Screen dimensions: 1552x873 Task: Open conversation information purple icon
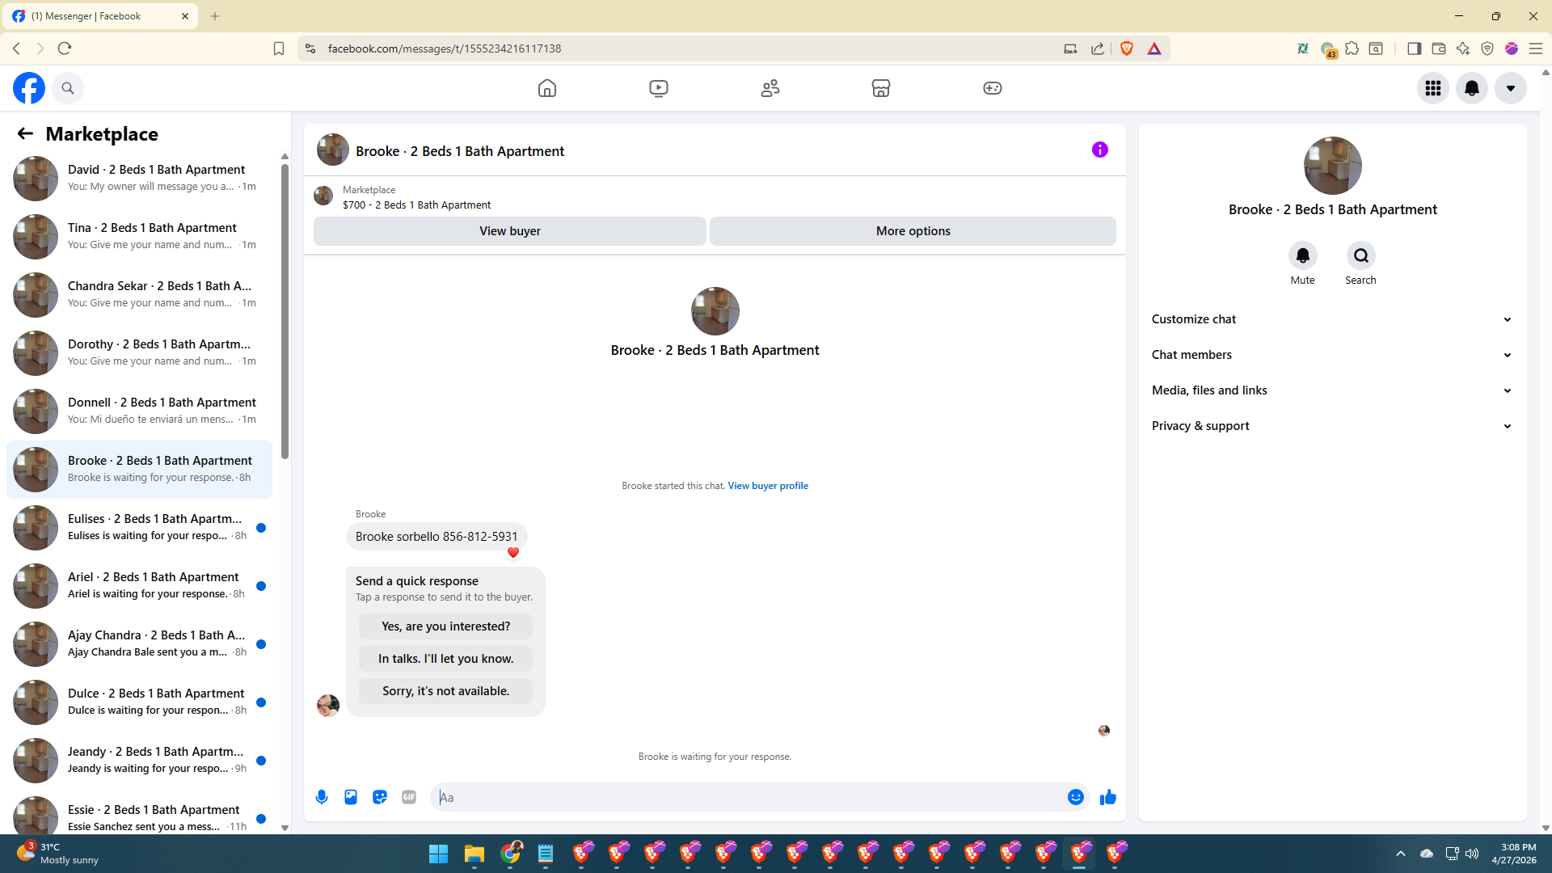pos(1100,150)
